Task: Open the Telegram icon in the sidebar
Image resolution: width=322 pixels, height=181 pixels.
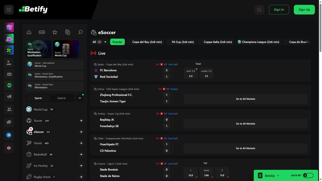Action: point(9,135)
